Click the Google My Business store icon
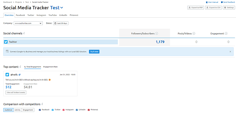Screen dimensions: 236x114 click(x=7, y=51)
